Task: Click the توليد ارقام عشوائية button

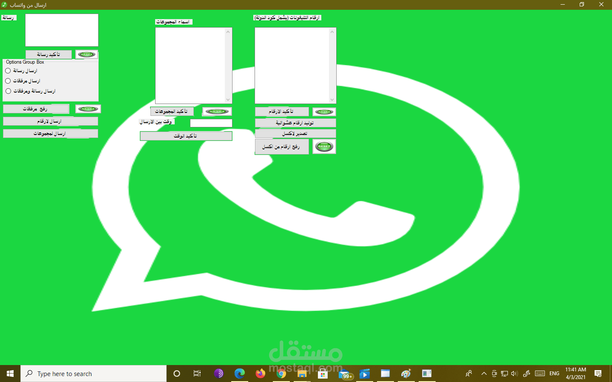Action: coord(295,123)
